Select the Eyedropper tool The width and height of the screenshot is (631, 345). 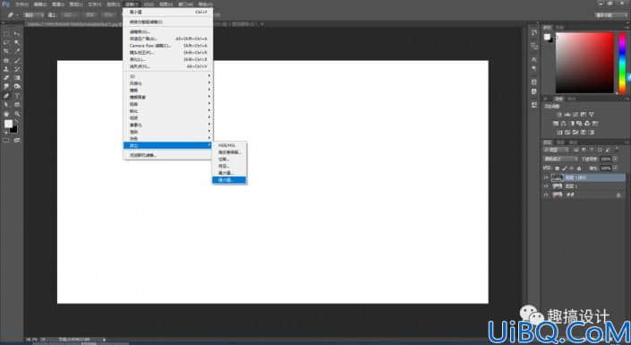17,51
